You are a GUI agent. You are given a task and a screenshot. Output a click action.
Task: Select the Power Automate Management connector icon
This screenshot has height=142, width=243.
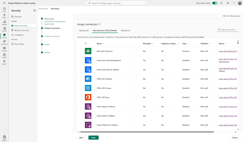[x=88, y=60]
